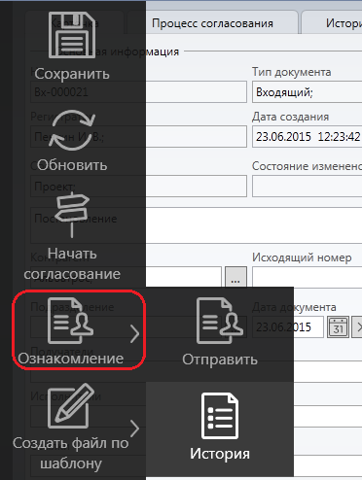Click the Исходящий номер input field

pos(308,277)
